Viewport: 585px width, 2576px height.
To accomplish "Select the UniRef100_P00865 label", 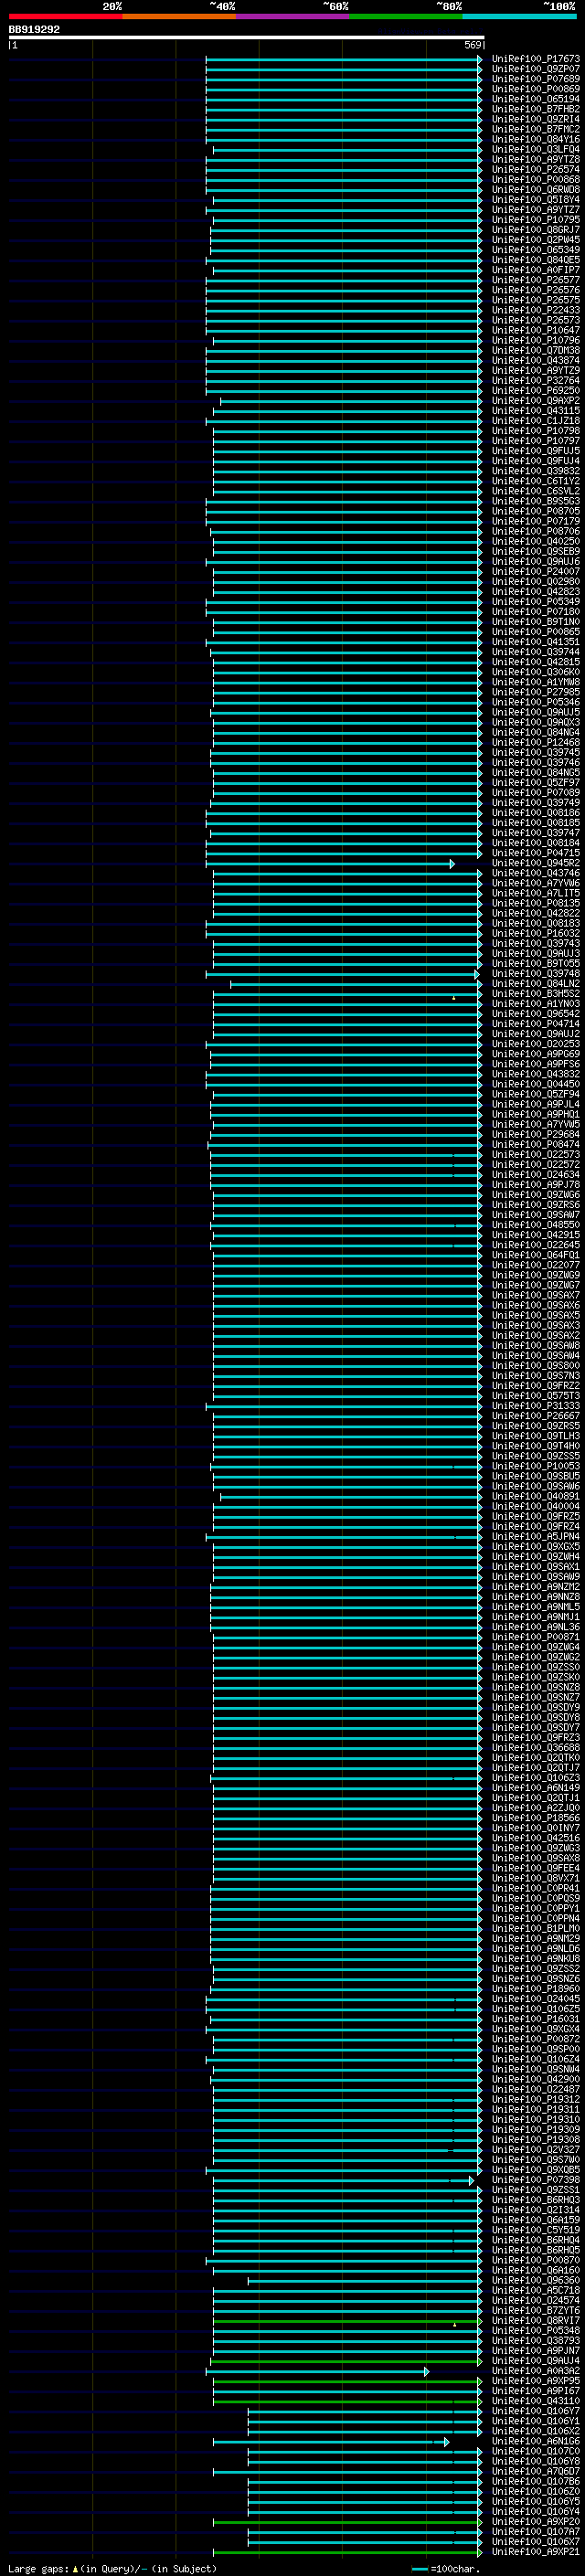I will pos(535,632).
